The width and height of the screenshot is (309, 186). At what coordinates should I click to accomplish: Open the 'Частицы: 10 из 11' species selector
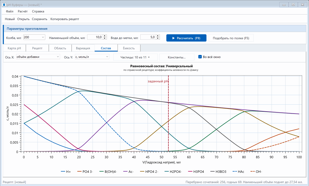point(135,57)
